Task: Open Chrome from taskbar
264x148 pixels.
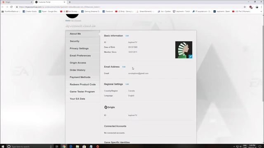Action: coord(64,146)
